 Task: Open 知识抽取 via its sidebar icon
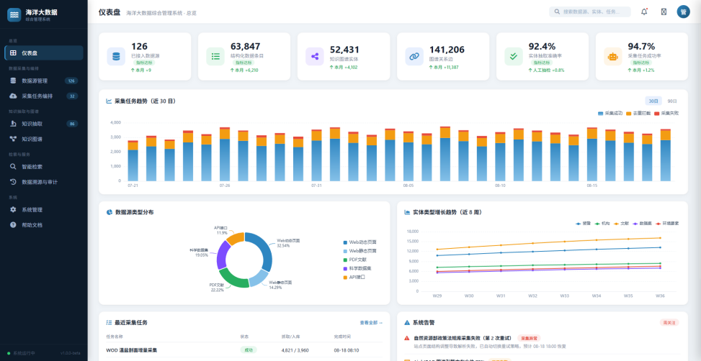(13, 124)
